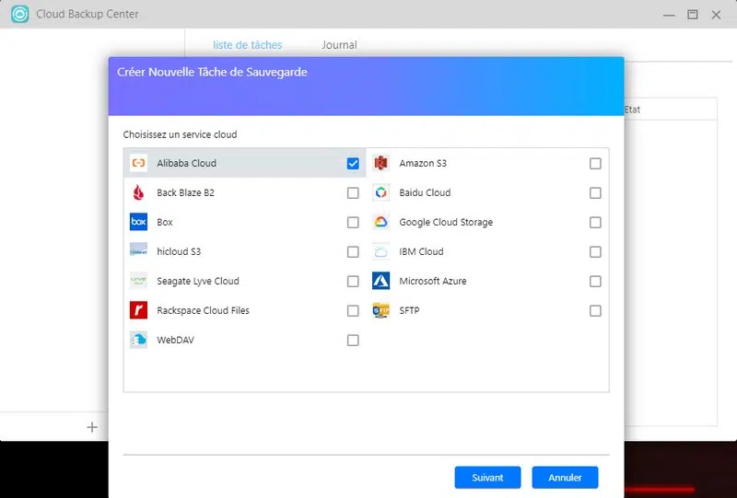The height and width of the screenshot is (498, 737).
Task: Click the Seagate Lyve Cloud label
Action: click(x=198, y=281)
